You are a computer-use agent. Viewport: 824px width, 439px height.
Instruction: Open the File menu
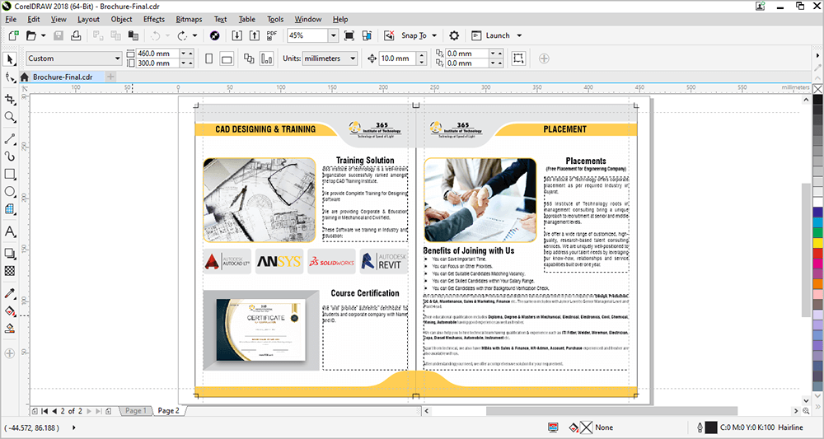tap(11, 20)
